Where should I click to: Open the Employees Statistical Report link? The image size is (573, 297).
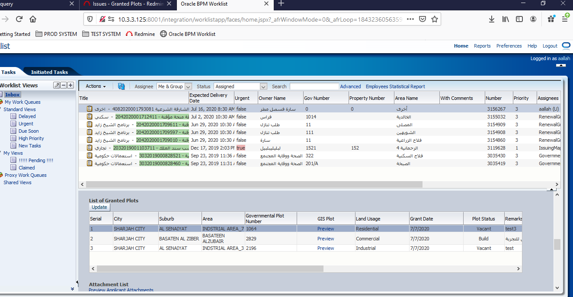[x=395, y=86]
